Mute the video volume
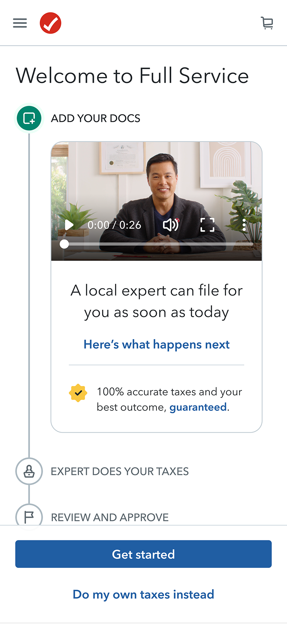Viewport: 287px width, 624px height. (x=170, y=225)
